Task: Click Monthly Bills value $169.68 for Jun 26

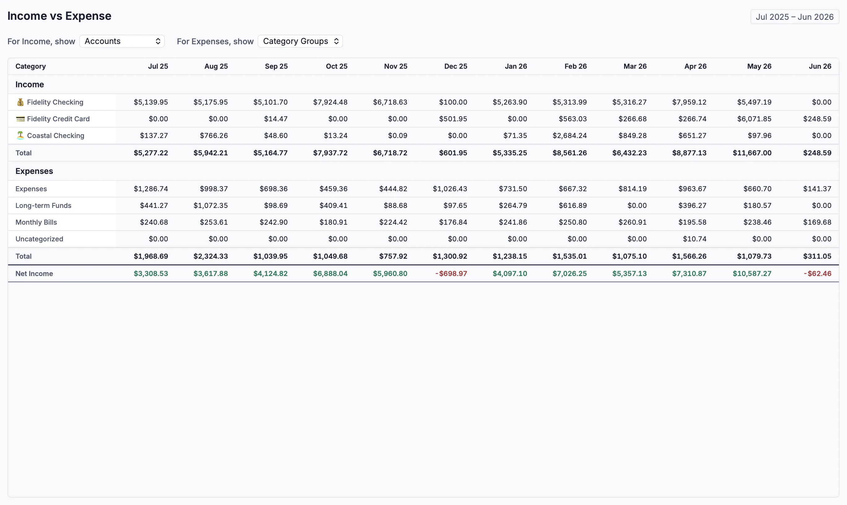Action: 817,222
